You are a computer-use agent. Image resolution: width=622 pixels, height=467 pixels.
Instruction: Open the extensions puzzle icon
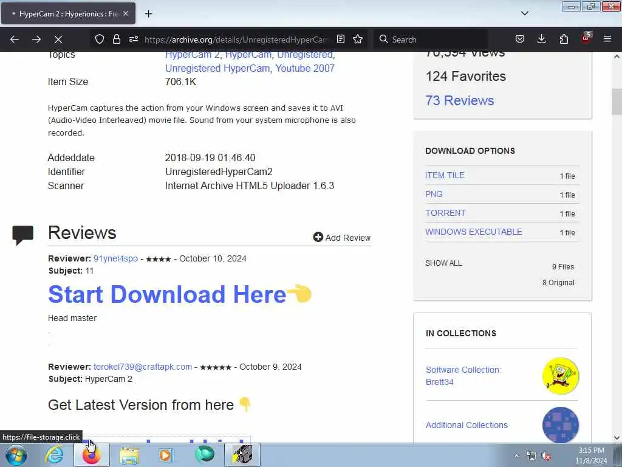[564, 39]
